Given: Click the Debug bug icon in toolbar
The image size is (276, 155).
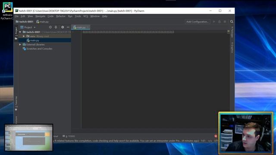Looking at the screenshot, I should [x=220, y=22].
